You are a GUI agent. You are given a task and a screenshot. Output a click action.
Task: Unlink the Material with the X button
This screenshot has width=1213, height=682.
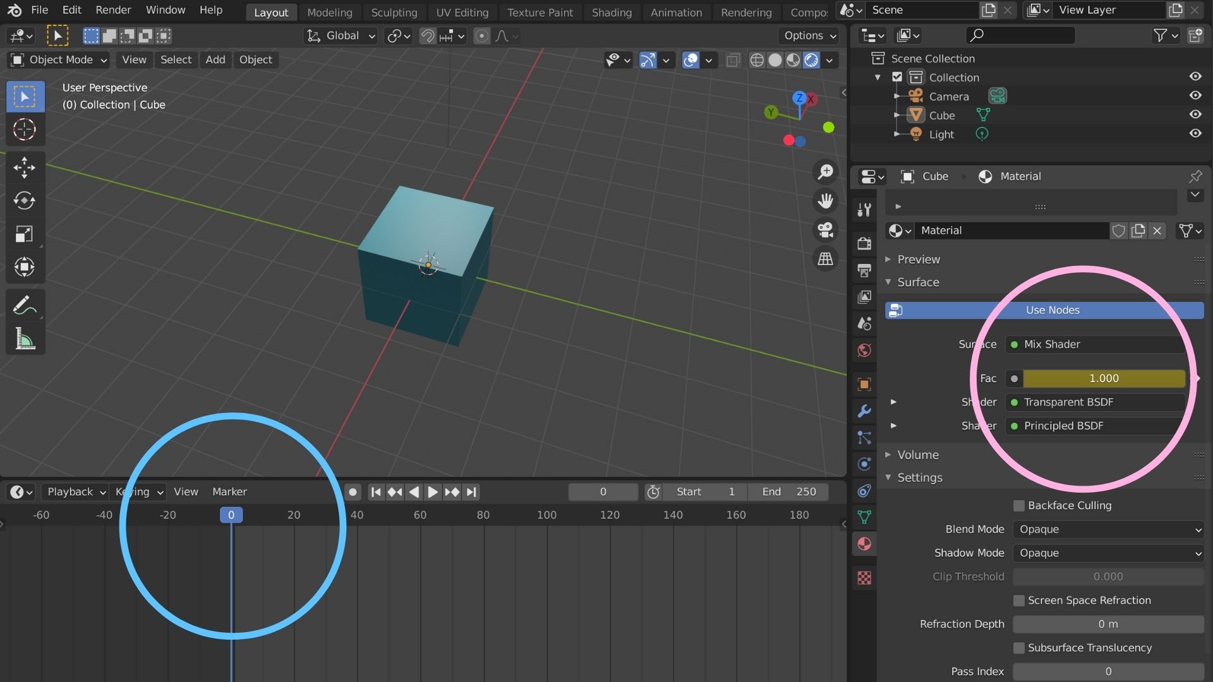tap(1157, 230)
